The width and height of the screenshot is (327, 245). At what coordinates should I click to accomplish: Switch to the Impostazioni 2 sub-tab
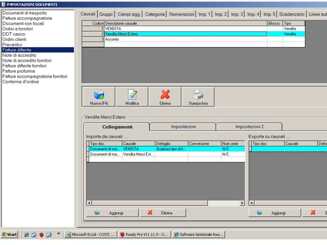click(x=249, y=127)
